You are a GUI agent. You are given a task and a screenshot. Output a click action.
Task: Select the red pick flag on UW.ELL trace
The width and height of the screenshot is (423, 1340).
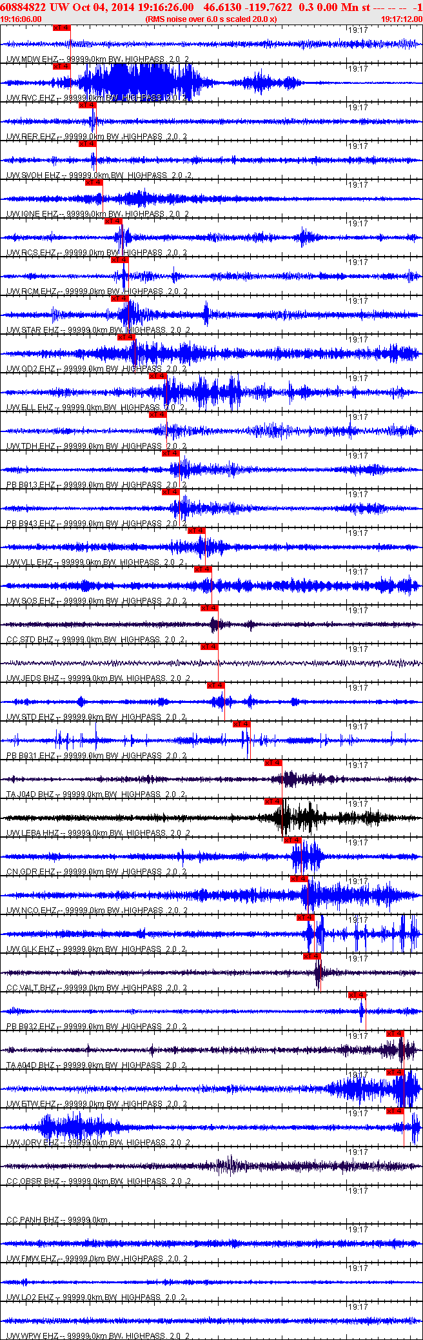[158, 376]
